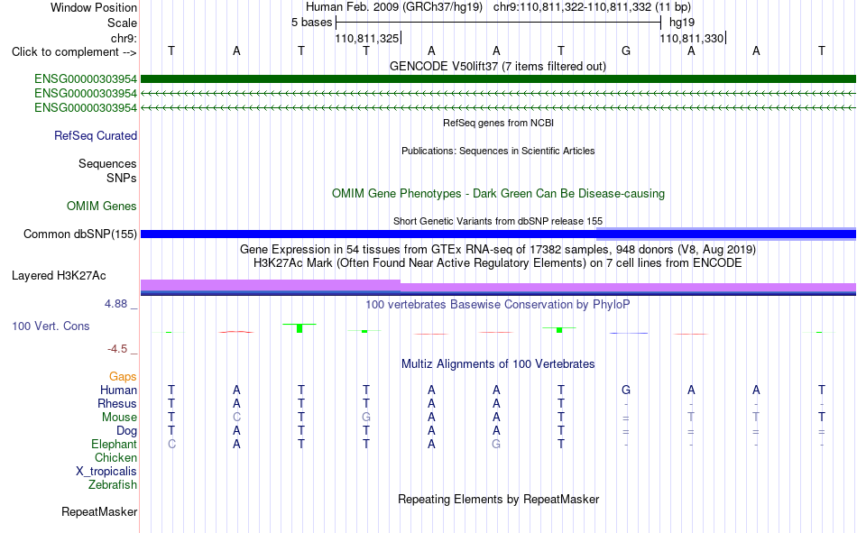Click 'Publications: Sequences in Scientific Articles' title
This screenshot has height=533, width=857.
pyautogui.click(x=498, y=151)
